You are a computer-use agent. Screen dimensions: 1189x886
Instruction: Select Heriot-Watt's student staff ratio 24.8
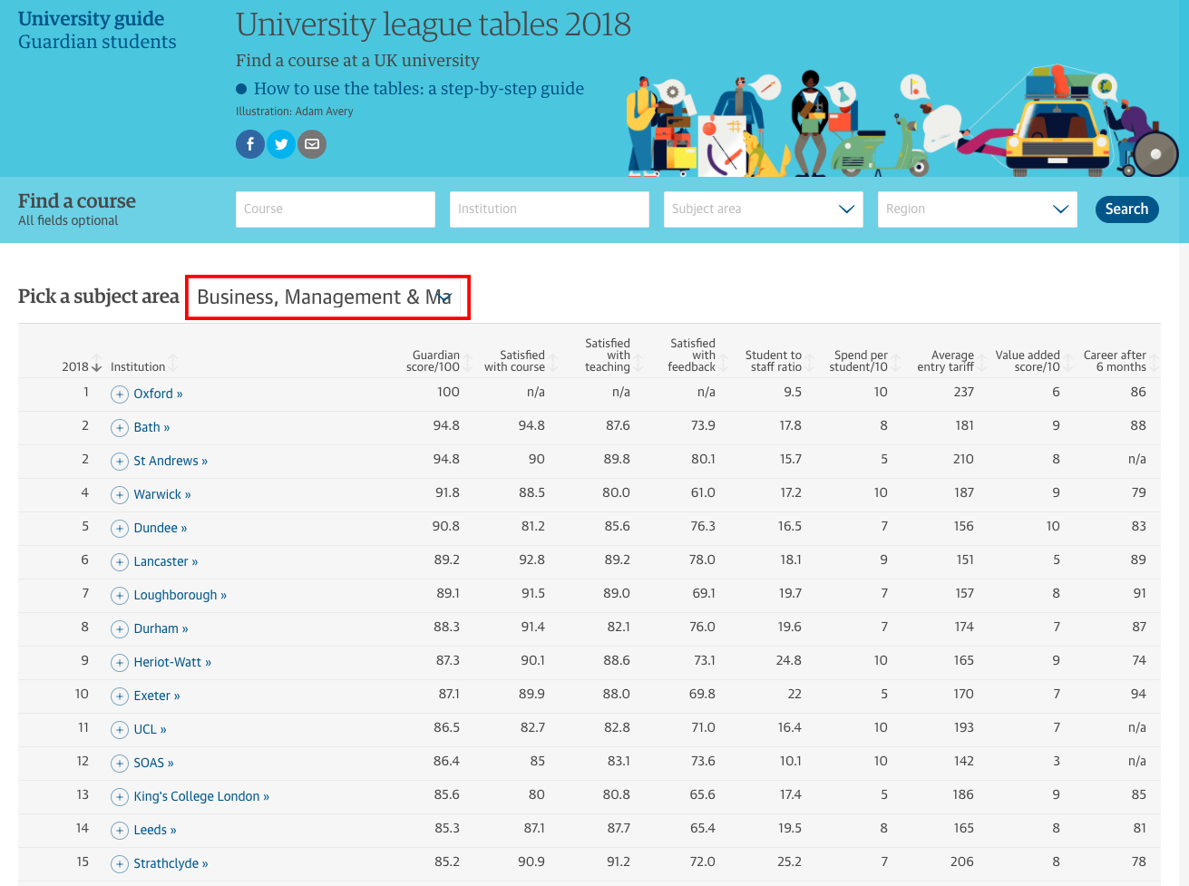[x=789, y=661]
